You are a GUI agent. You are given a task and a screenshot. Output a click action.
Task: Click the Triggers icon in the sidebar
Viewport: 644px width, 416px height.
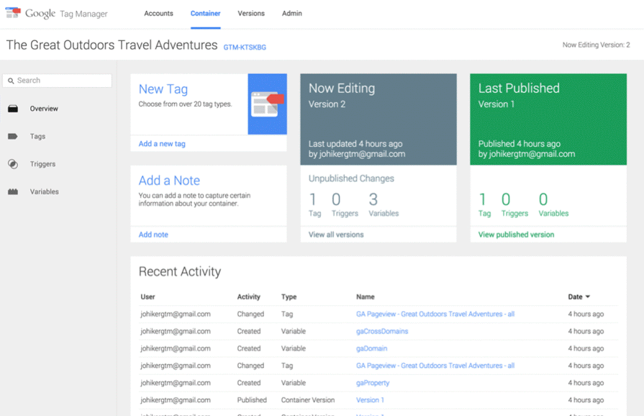click(x=13, y=164)
